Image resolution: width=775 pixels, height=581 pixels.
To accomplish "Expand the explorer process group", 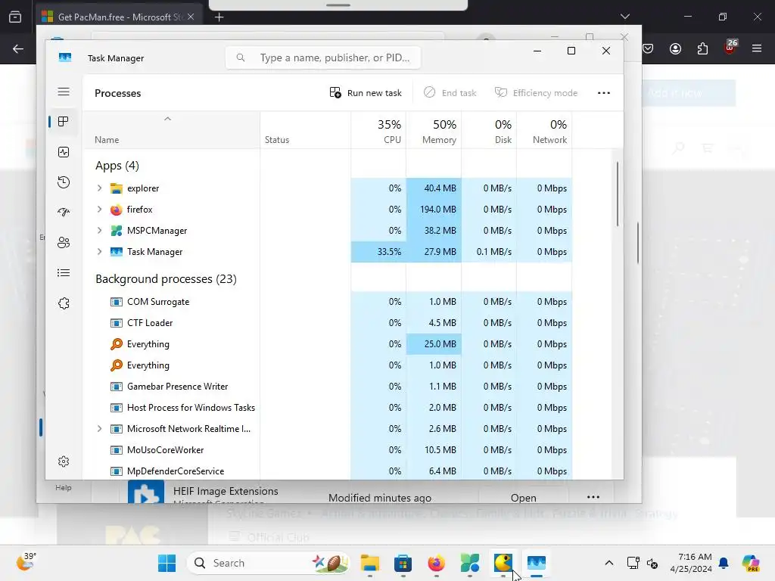I will click(99, 188).
